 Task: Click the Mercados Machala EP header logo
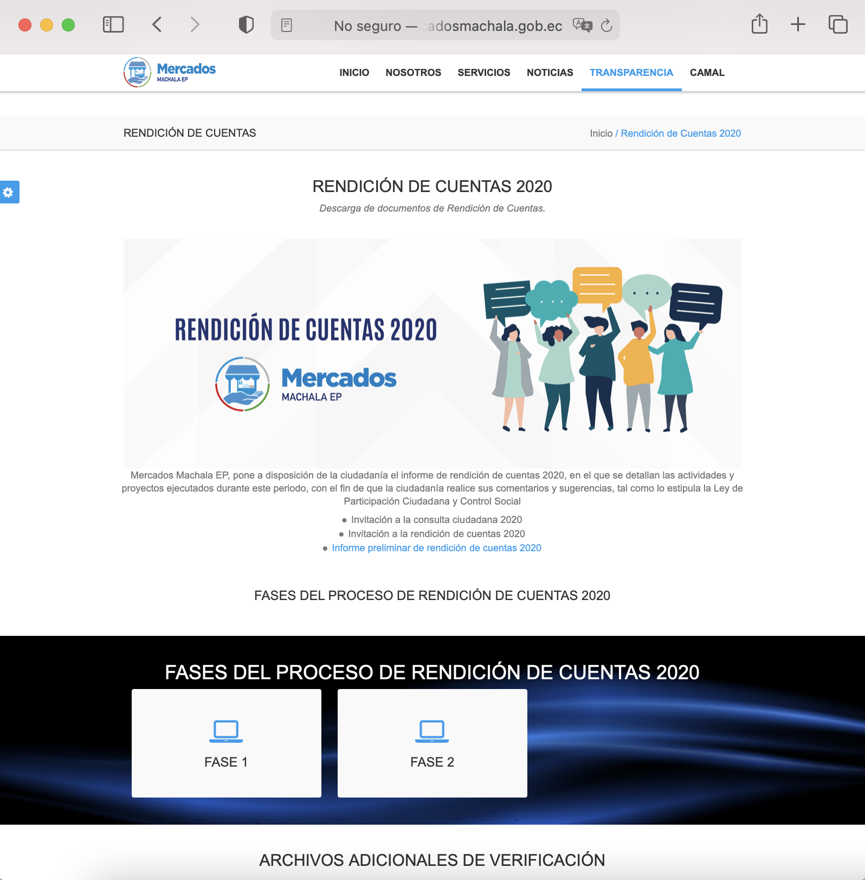point(170,72)
